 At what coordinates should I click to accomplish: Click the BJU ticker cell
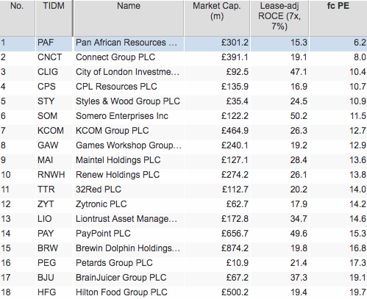(54, 279)
